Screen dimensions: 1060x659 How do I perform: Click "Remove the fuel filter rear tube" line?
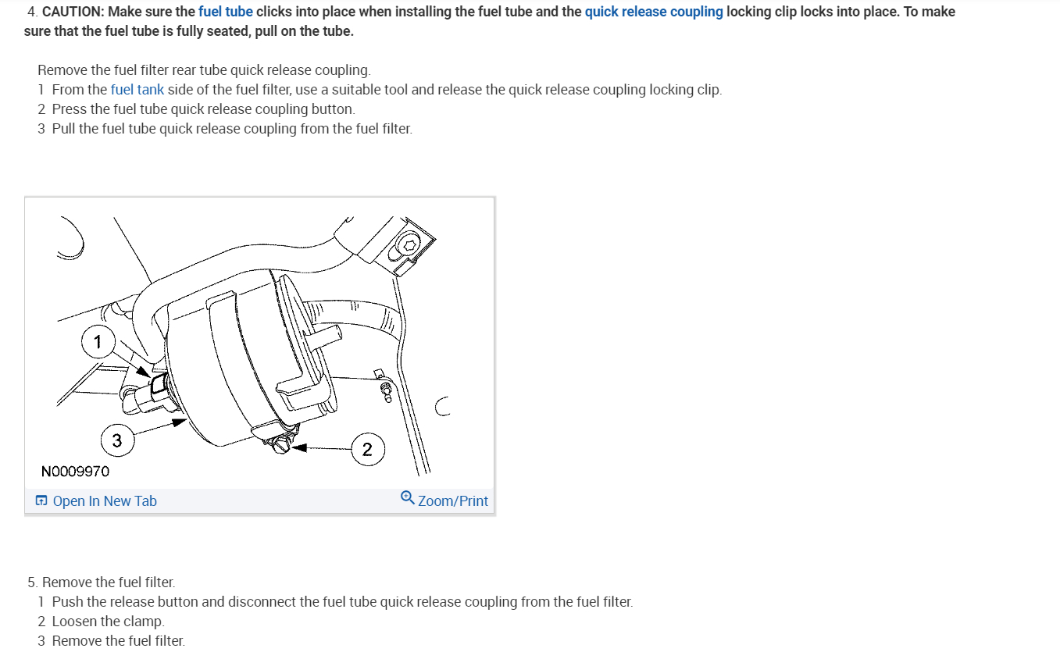pyautogui.click(x=204, y=70)
